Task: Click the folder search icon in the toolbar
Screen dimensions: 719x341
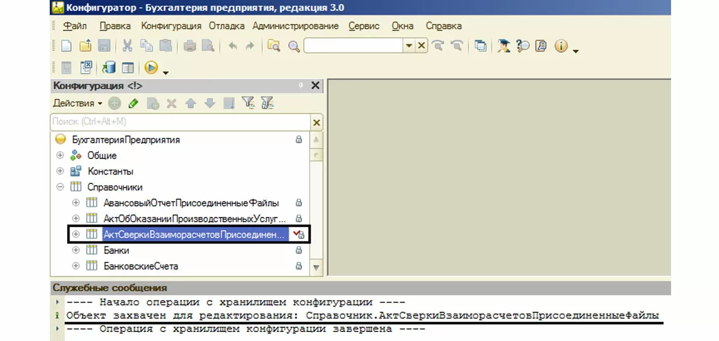Action: coord(274,46)
